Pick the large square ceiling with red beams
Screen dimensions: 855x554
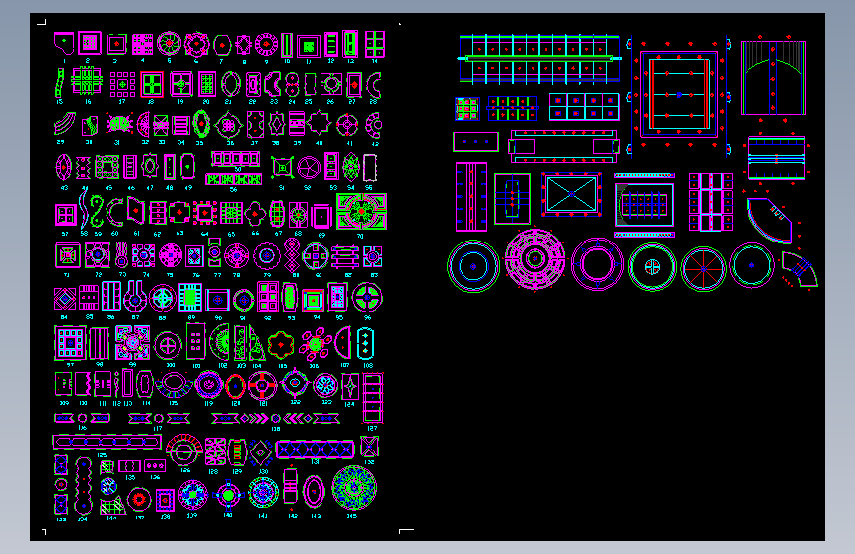click(678, 95)
